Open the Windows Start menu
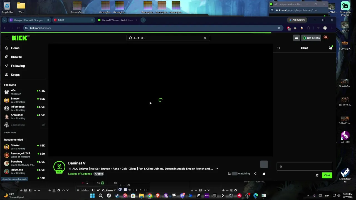The width and height of the screenshot is (356, 200). (x=92, y=196)
